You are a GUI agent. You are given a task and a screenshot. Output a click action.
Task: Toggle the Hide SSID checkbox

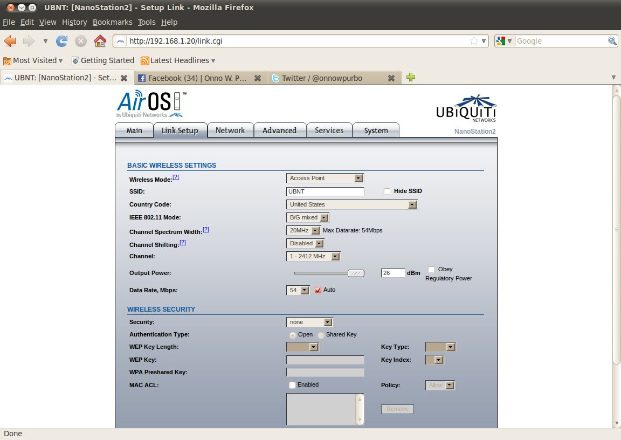[x=387, y=191]
